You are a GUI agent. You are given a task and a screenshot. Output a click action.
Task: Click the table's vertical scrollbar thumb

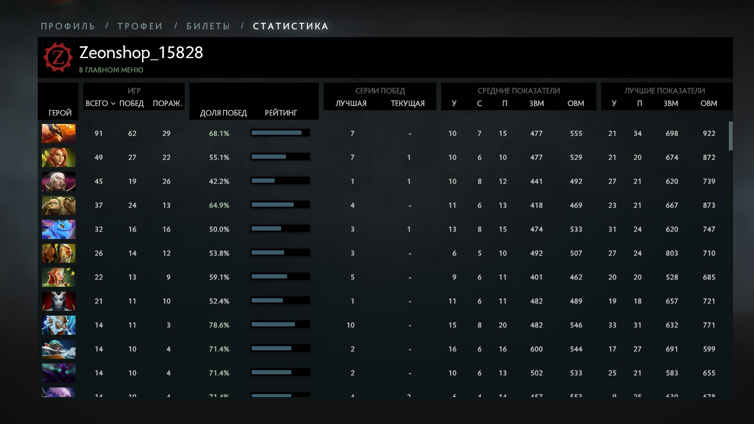[x=731, y=136]
